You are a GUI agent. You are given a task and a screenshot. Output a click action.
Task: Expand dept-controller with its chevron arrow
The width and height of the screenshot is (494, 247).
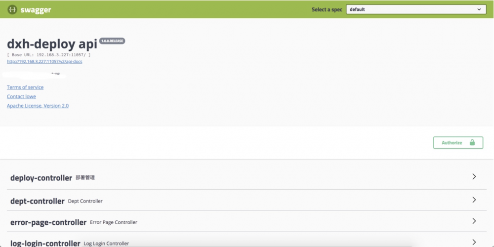click(474, 200)
